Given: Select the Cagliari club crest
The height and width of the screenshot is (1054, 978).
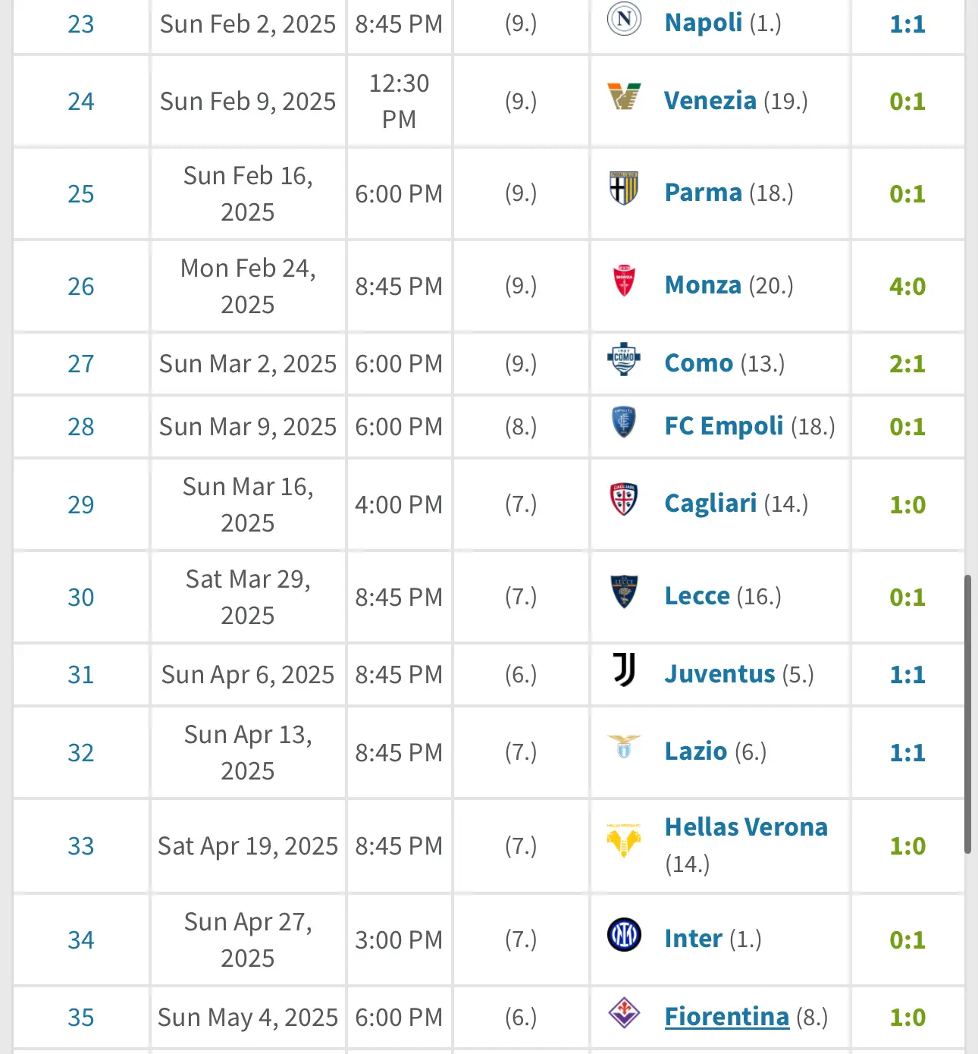Looking at the screenshot, I should point(624,499).
